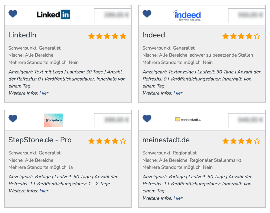Follow the 'Hier' link for StepStone.de - Pro
270x213 pixels.
[x=44, y=191]
